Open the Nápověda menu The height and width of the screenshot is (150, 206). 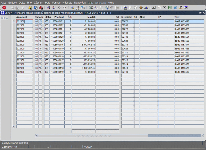80,3
